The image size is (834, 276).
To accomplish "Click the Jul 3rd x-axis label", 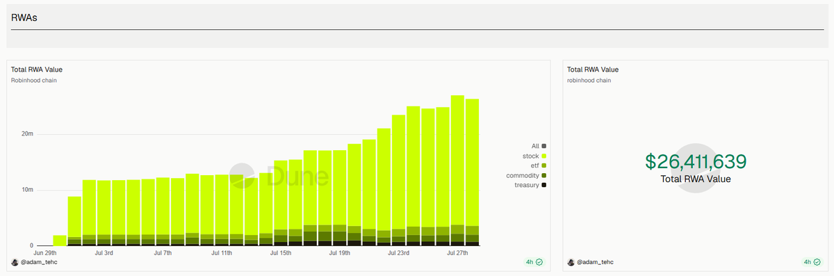I will tap(103, 252).
